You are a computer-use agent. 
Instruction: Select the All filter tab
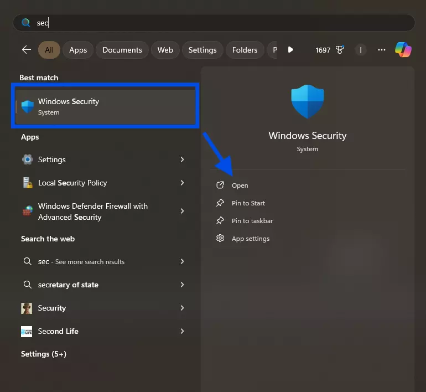tap(49, 50)
